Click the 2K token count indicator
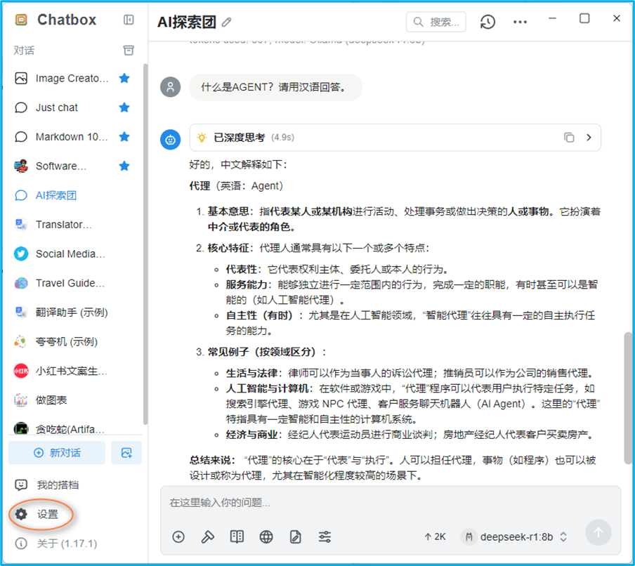The height and width of the screenshot is (566, 635). point(435,537)
